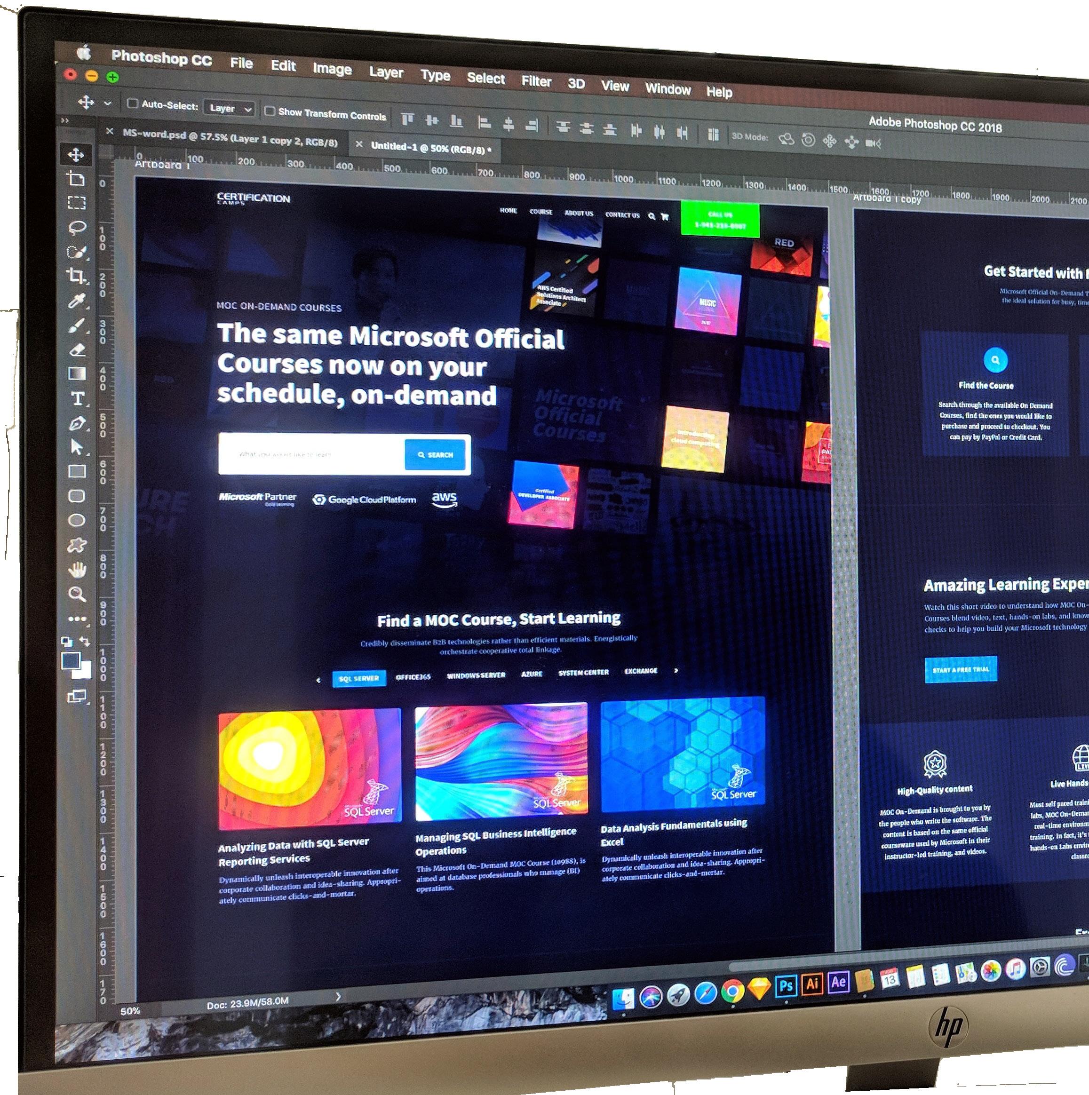Open the Filter menu
The height and width of the screenshot is (1095, 1089).
pos(536,82)
